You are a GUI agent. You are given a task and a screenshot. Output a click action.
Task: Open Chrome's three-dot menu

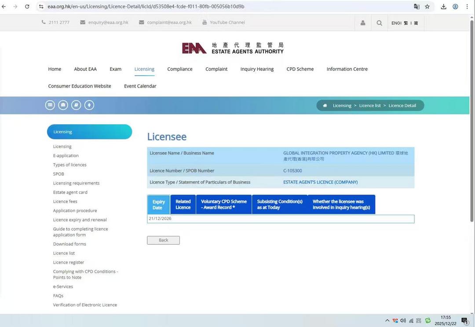(467, 7)
